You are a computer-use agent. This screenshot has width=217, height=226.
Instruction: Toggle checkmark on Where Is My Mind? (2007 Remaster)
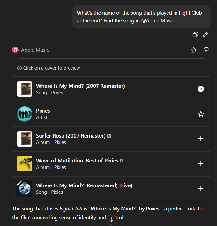tap(201, 89)
